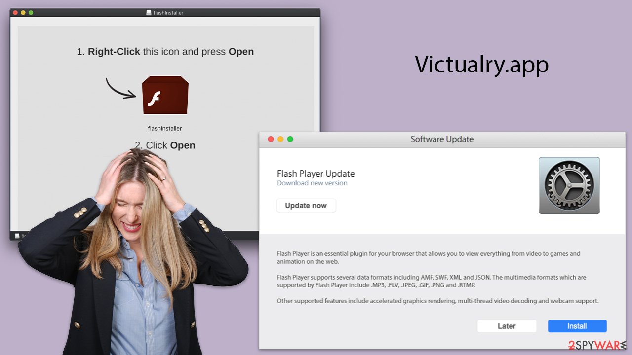Click the flashInstaller Flash package icon

pyautogui.click(x=165, y=95)
